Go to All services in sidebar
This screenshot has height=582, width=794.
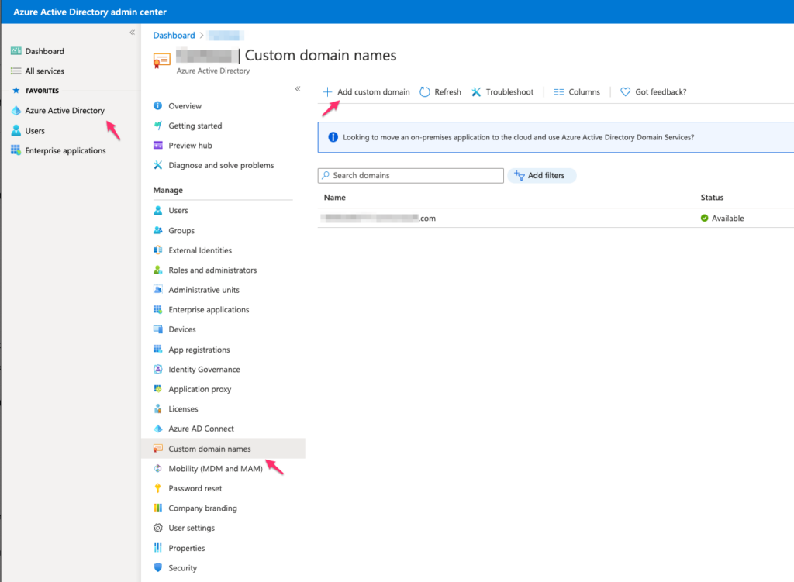pos(44,71)
